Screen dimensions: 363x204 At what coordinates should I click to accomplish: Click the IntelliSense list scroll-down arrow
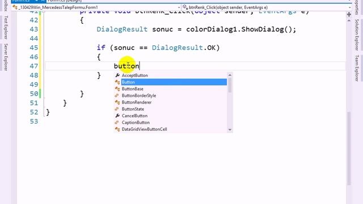230,130
